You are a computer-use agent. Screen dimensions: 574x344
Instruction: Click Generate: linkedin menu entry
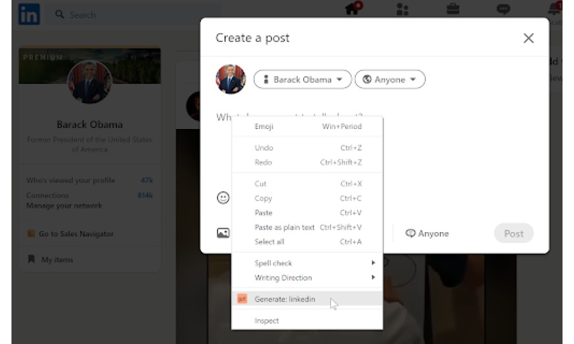point(307,299)
